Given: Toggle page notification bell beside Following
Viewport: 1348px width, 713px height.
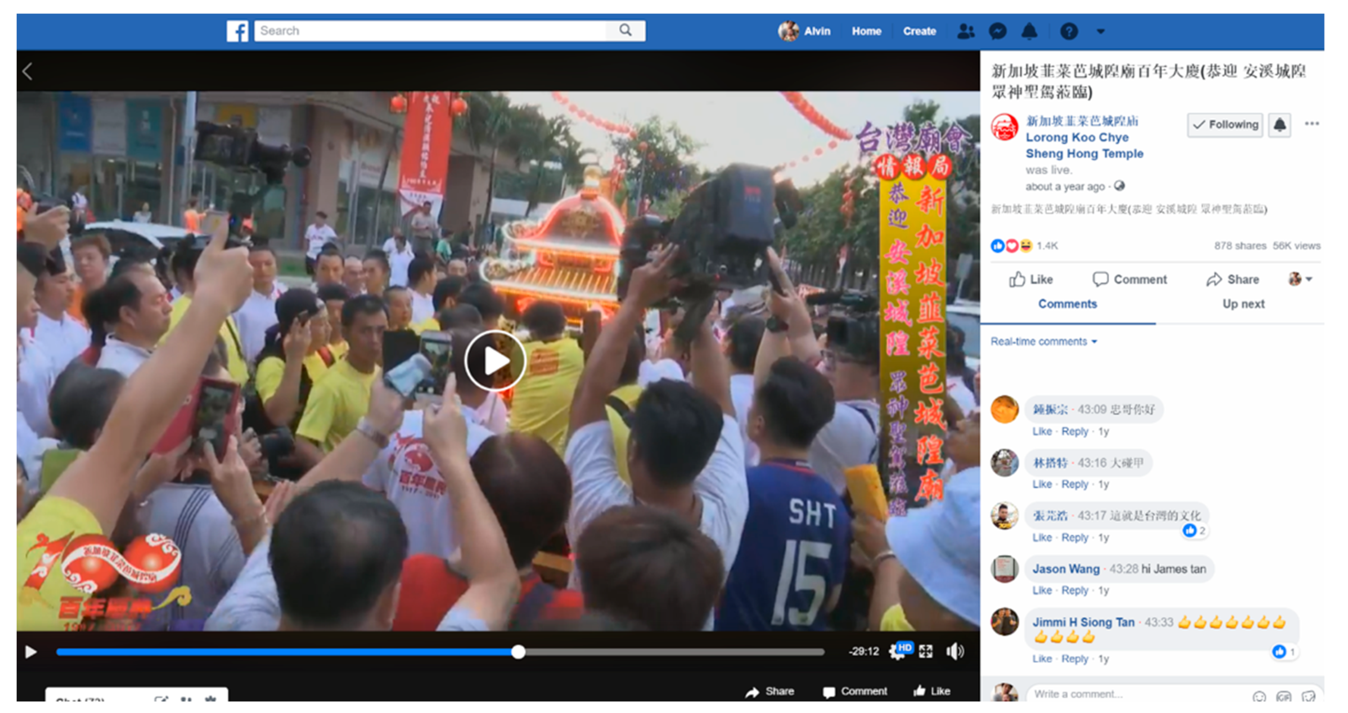Looking at the screenshot, I should point(1279,124).
